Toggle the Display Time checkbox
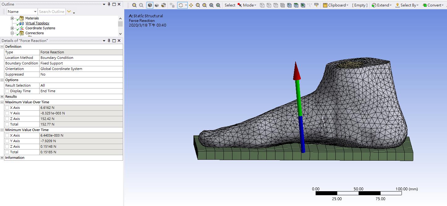This screenshot has width=447, height=206. tap(7, 91)
